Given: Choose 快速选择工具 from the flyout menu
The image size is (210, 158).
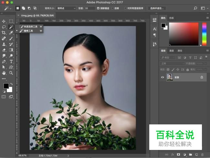Looking at the screenshot, I should click(x=31, y=26).
